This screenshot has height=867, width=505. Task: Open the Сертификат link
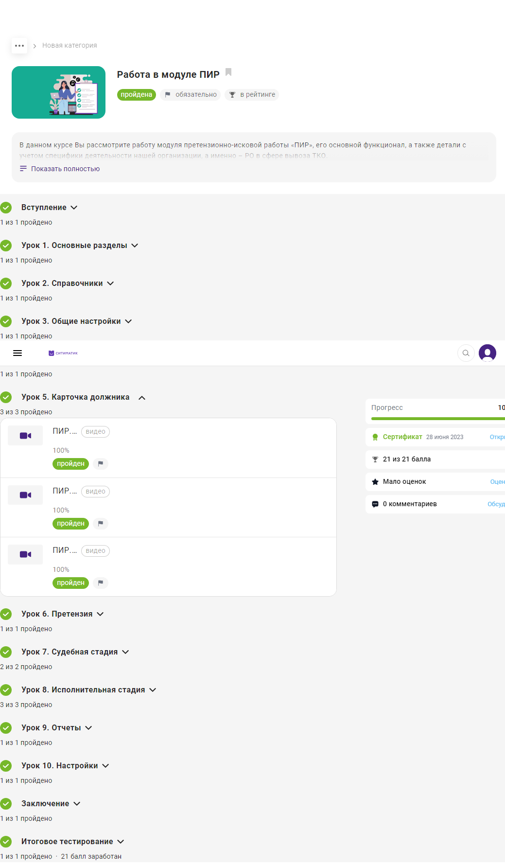tap(402, 437)
